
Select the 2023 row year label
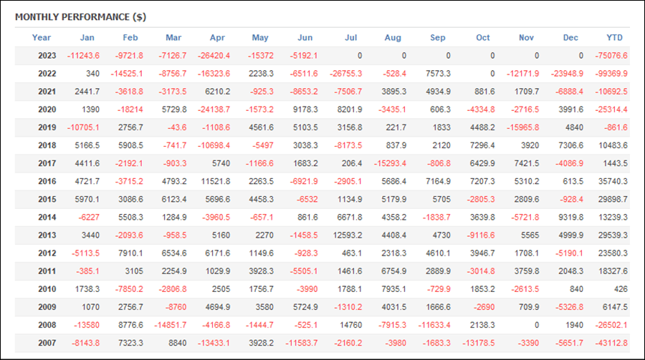[x=47, y=56]
